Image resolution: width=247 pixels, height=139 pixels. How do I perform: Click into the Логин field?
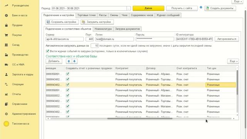(x=115, y=39)
